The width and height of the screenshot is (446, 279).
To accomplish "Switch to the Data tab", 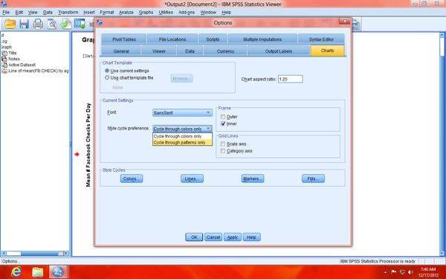I will click(x=190, y=51).
